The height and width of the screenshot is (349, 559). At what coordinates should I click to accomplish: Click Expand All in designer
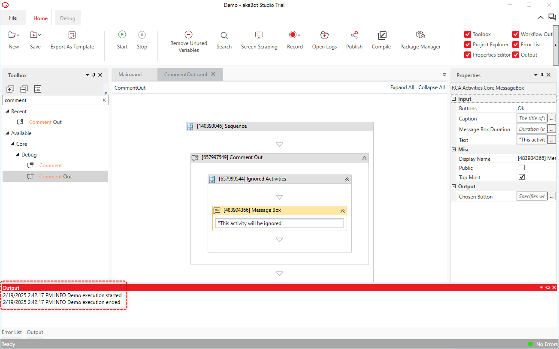coord(402,87)
